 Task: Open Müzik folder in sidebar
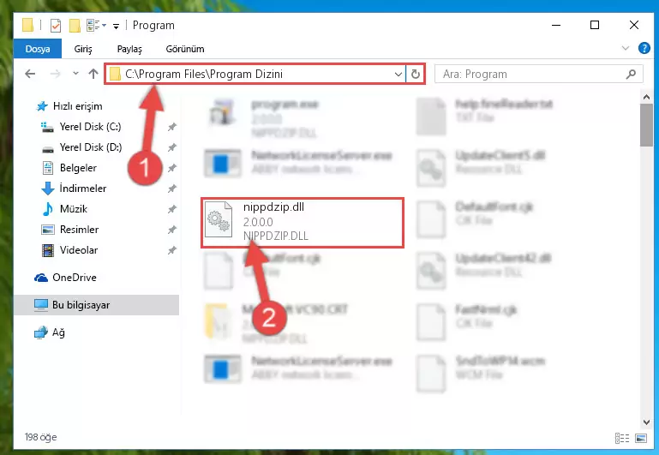coord(65,209)
